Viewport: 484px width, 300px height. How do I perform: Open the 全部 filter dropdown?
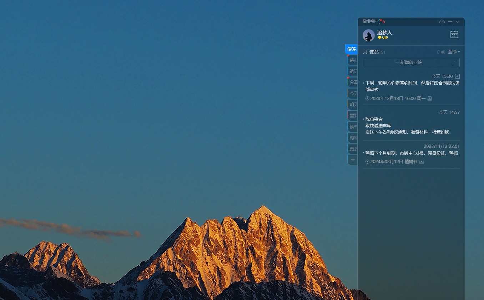point(454,52)
